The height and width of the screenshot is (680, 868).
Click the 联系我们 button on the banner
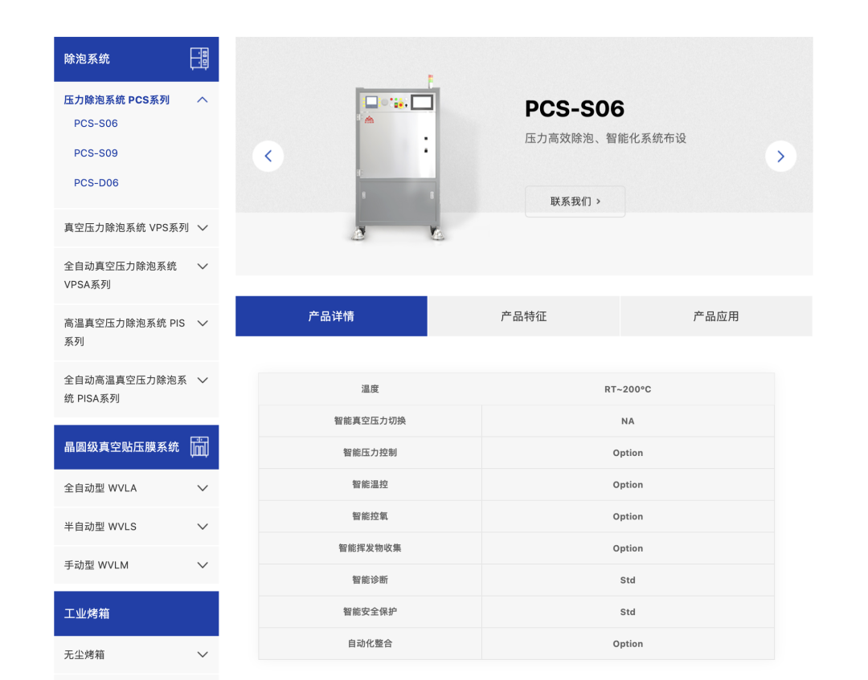[575, 202]
